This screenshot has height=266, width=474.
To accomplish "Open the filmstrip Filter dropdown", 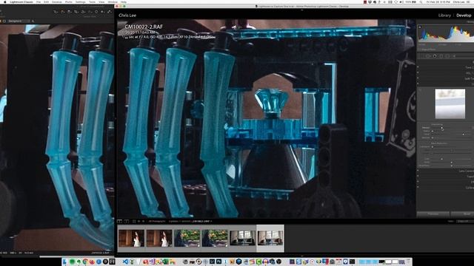I will pyautogui.click(x=464, y=222).
